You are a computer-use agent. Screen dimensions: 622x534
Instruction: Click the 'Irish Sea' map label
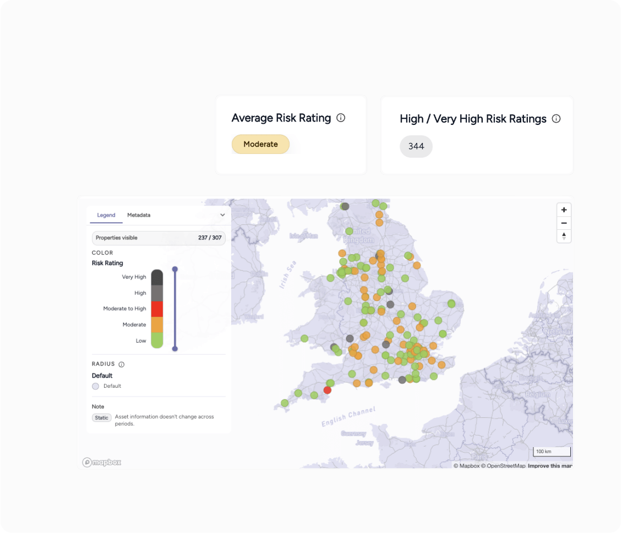point(287,274)
